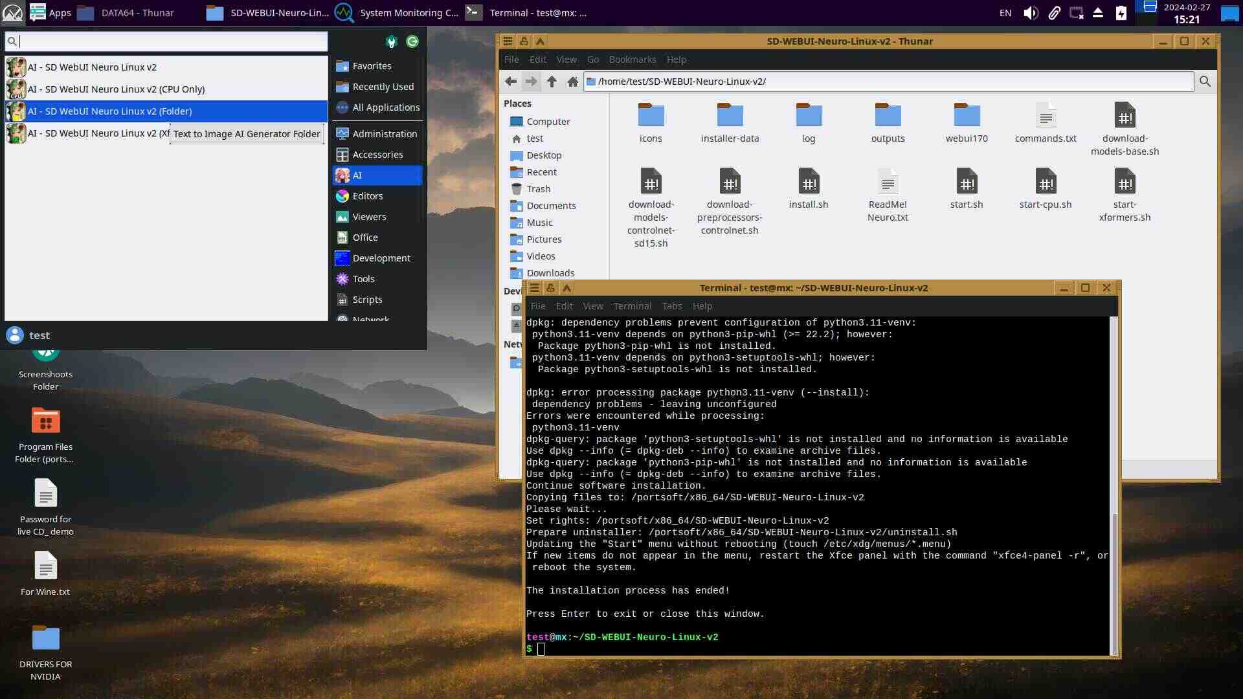Image resolution: width=1243 pixels, height=699 pixels.
Task: Click Downloads in Places sidebar
Action: (x=550, y=273)
